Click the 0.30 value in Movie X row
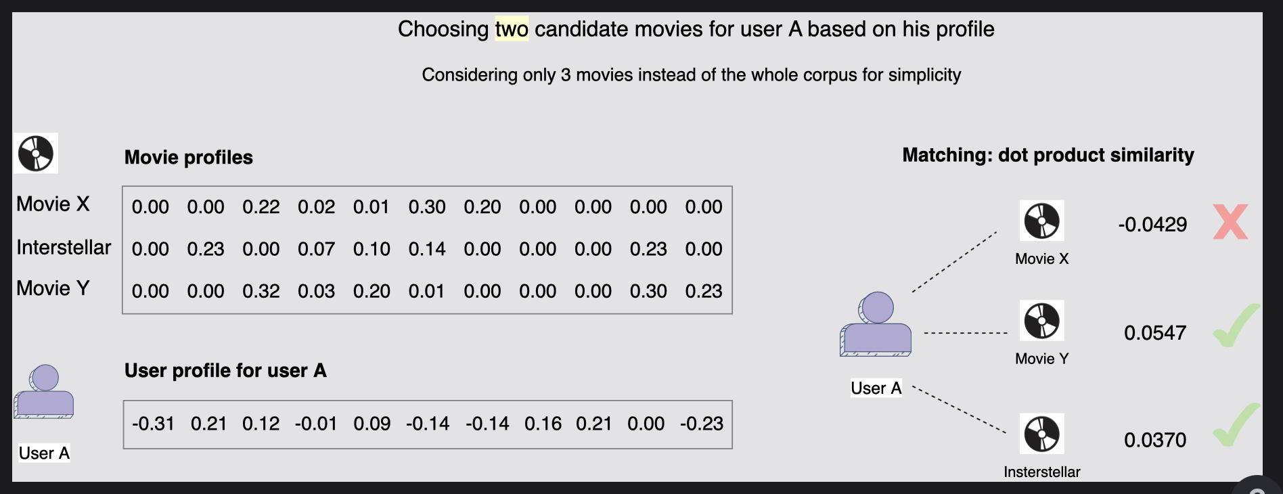Image resolution: width=1283 pixels, height=494 pixels. point(426,207)
